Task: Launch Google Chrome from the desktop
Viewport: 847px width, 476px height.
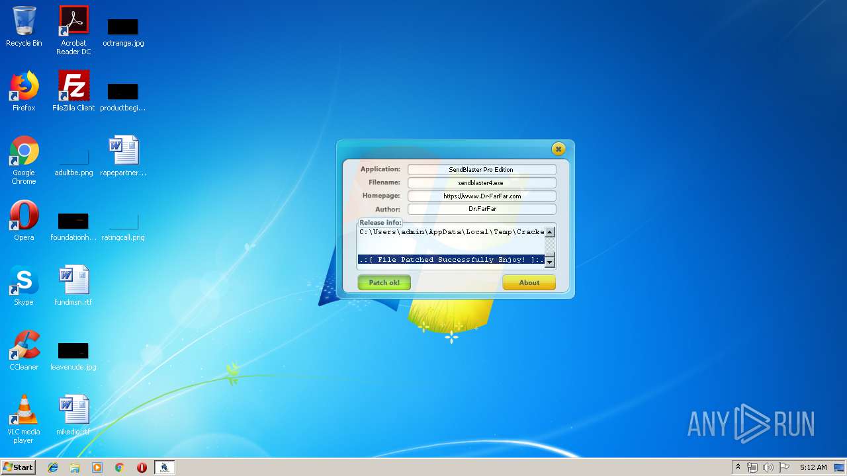Action: pyautogui.click(x=24, y=160)
